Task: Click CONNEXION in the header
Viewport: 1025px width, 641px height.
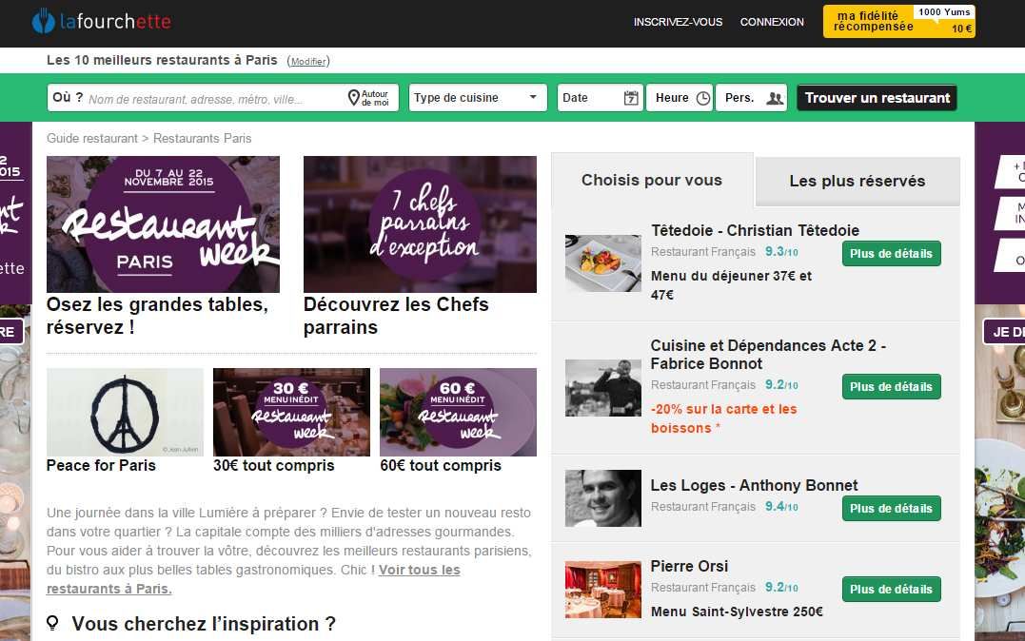Action: click(772, 22)
